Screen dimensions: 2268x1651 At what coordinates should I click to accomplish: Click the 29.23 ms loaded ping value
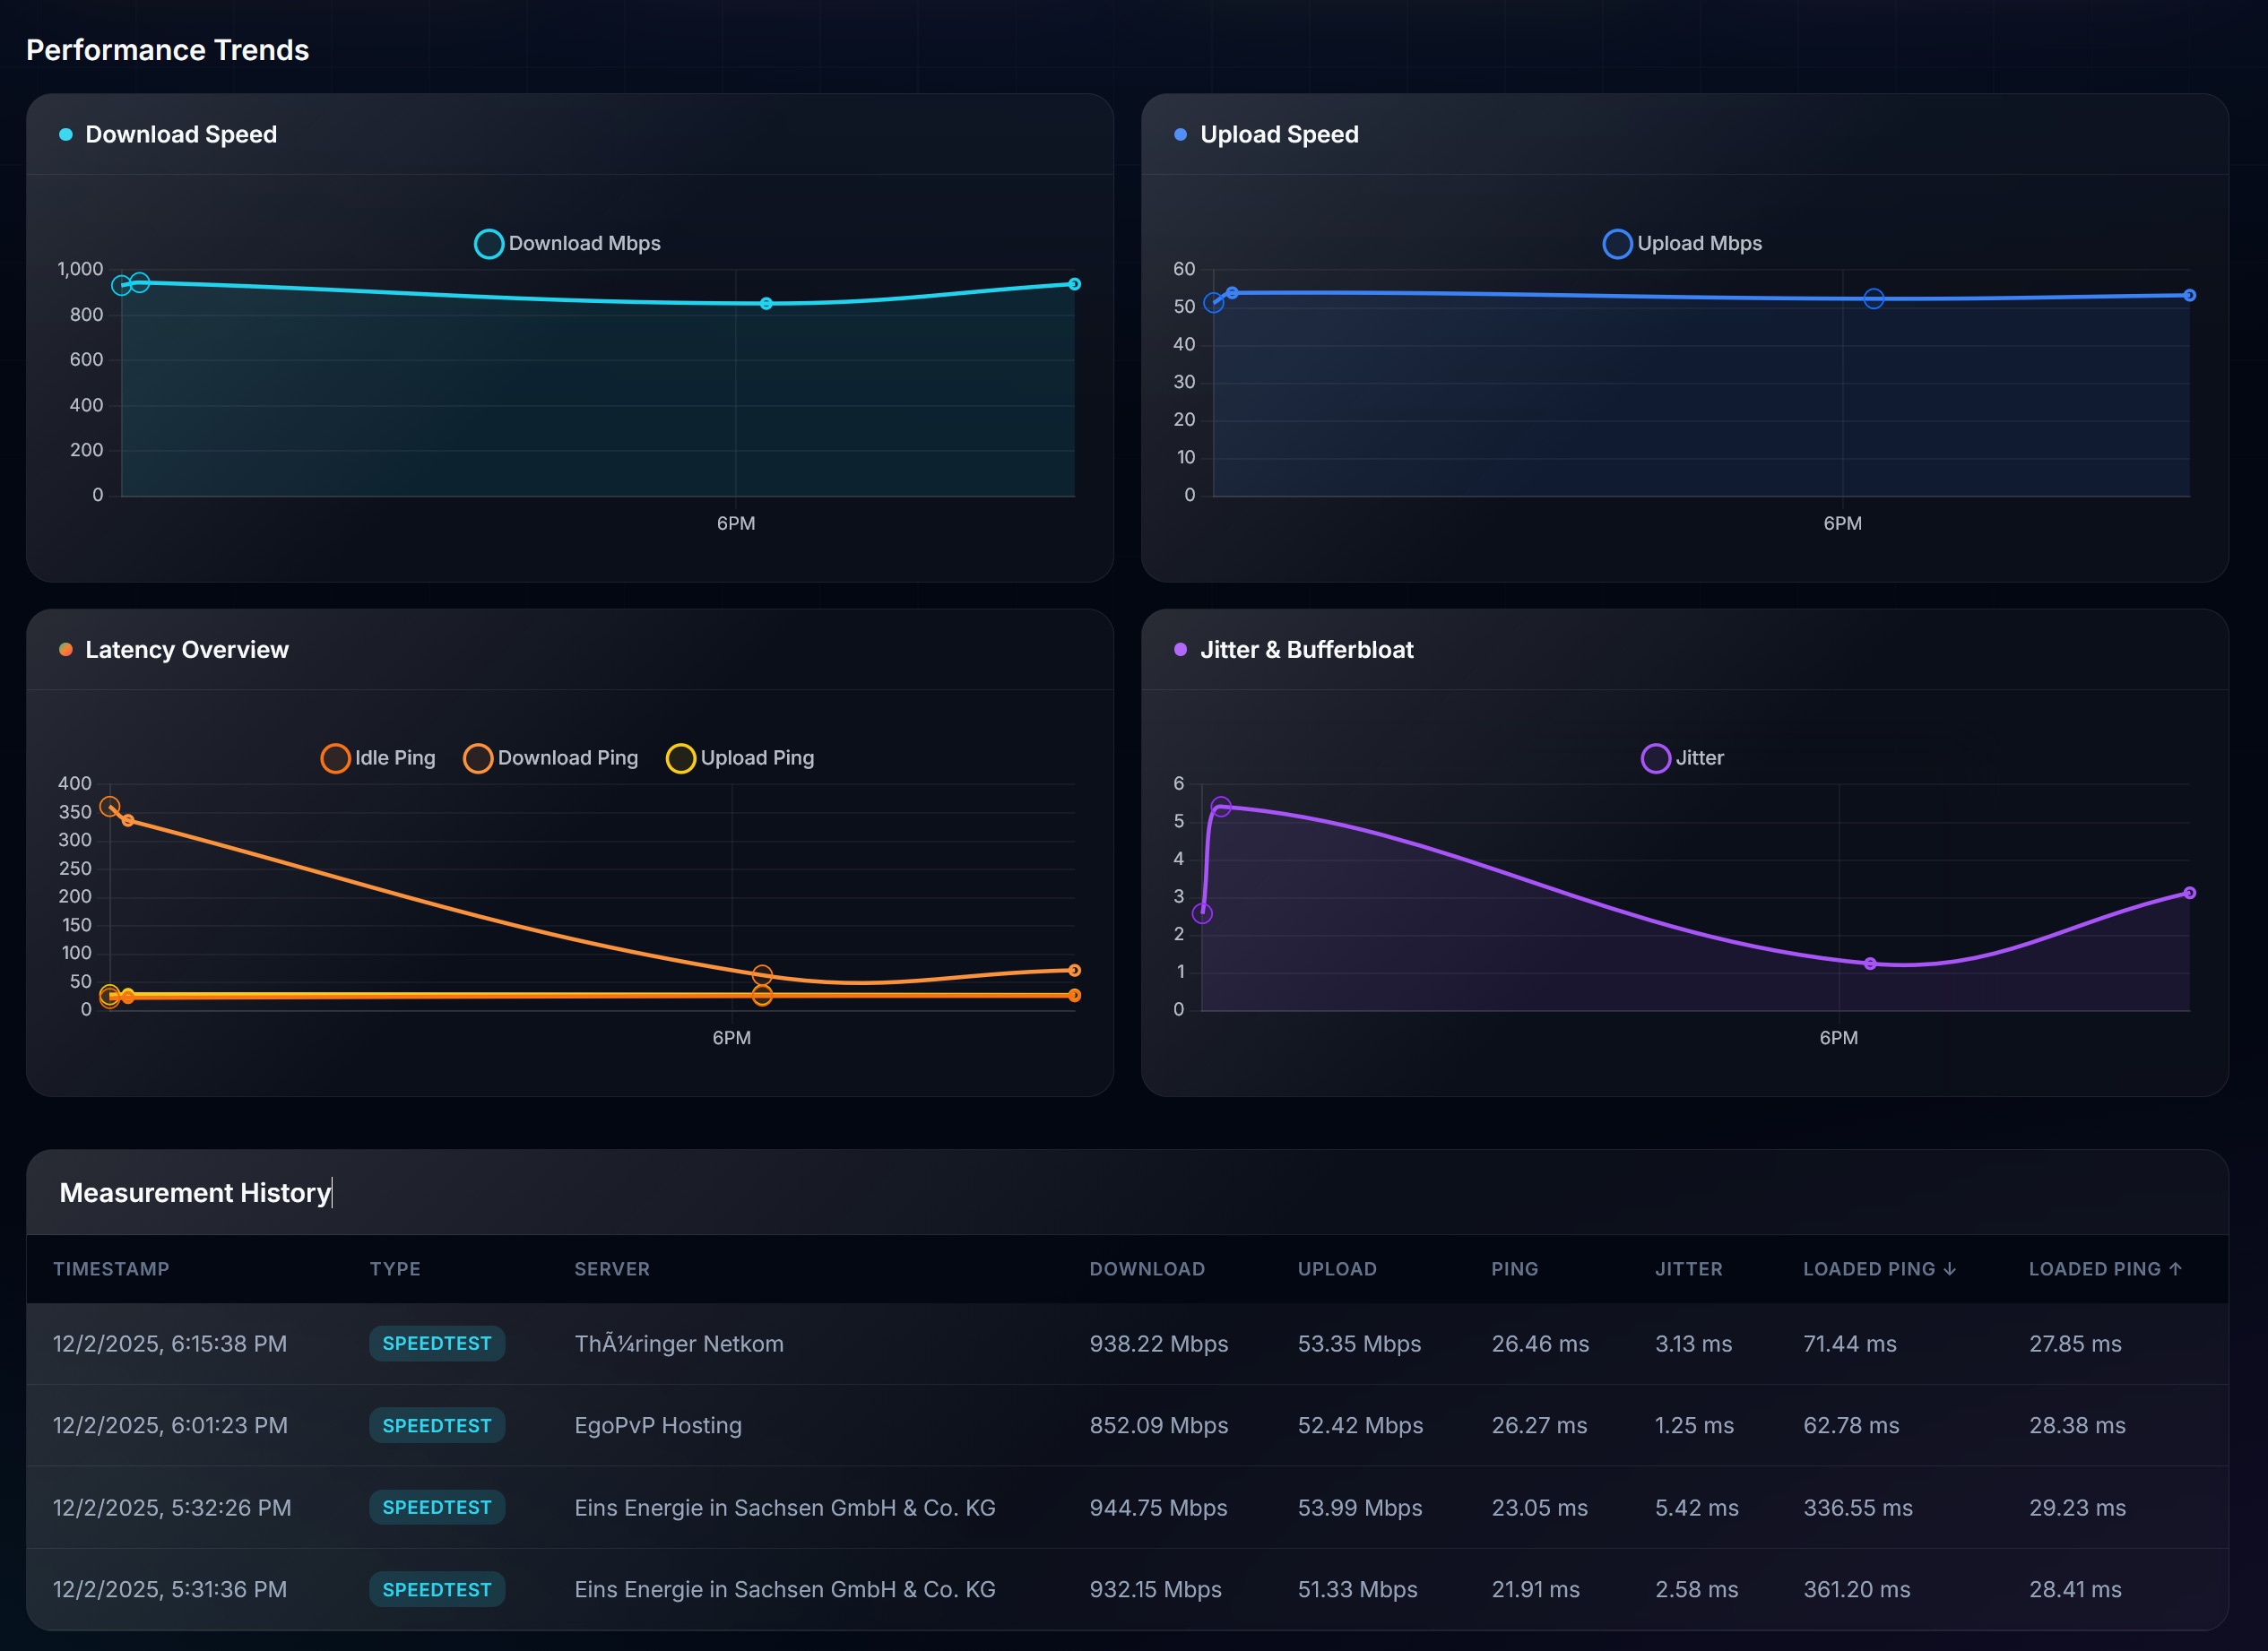pyautogui.click(x=2077, y=1508)
